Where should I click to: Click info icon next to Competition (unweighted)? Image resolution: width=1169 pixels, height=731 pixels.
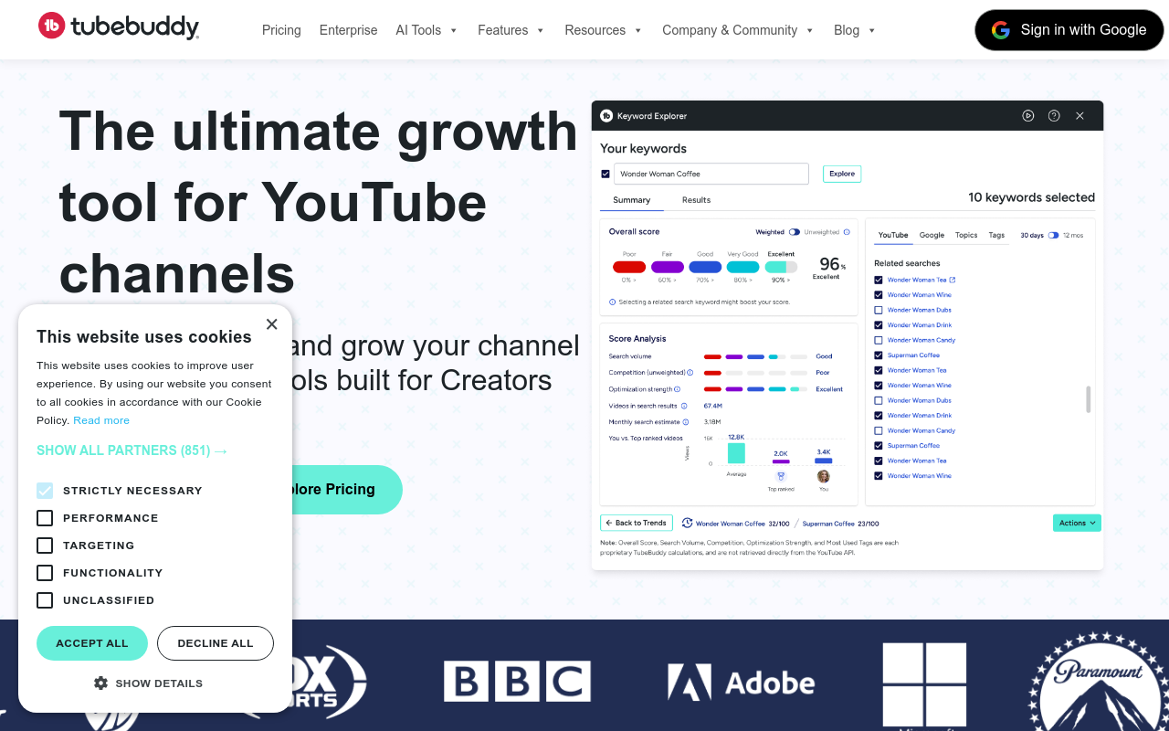(x=690, y=373)
